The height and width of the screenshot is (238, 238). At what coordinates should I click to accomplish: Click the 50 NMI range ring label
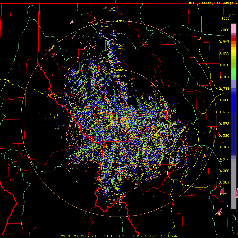click(x=119, y=70)
